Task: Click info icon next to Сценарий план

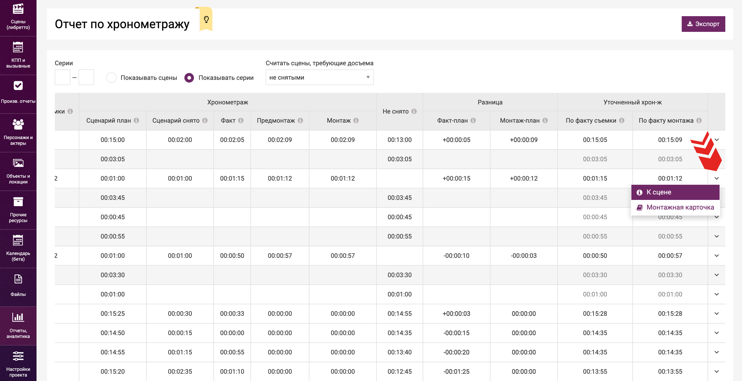Action: pyautogui.click(x=136, y=121)
